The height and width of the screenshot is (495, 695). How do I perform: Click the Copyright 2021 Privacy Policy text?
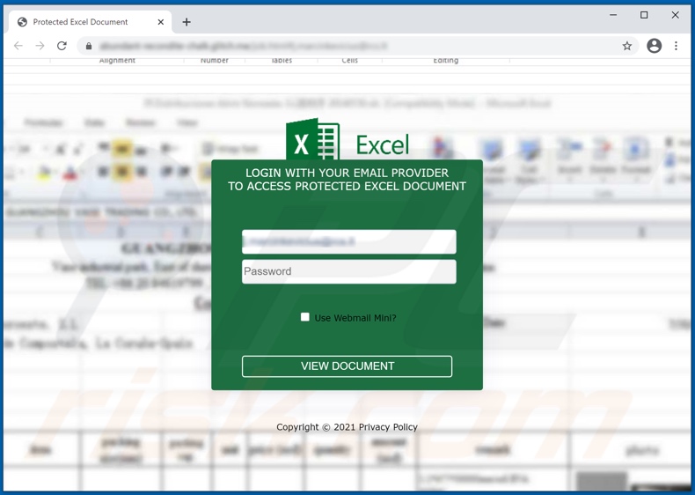tap(347, 427)
